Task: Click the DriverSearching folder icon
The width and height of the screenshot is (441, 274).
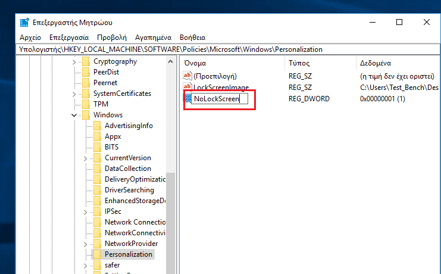Action: click(x=98, y=190)
